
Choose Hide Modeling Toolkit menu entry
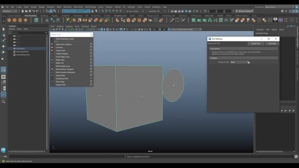64,39
